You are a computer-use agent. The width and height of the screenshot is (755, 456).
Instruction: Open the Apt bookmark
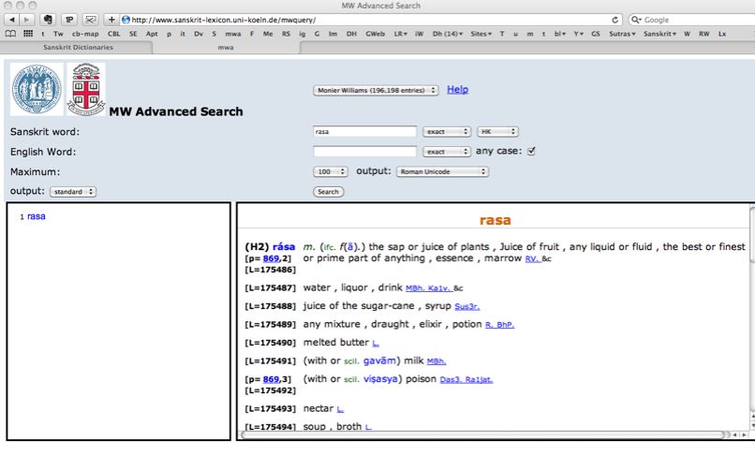coord(152,34)
